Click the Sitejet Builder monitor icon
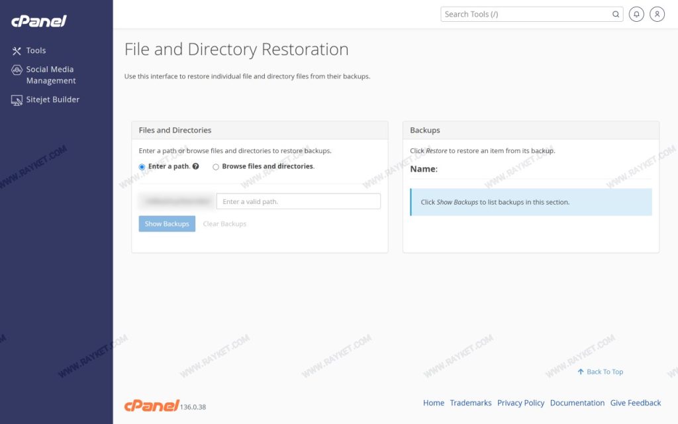678x424 pixels. (17, 101)
